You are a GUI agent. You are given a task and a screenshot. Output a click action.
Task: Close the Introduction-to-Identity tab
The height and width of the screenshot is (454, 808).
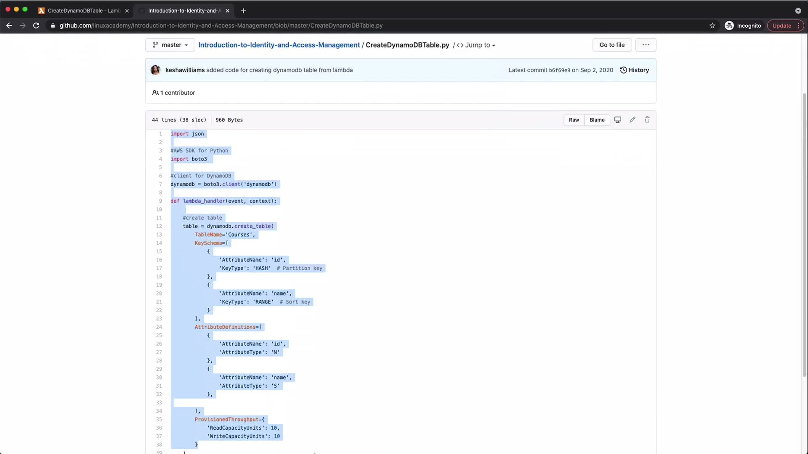[227, 11]
